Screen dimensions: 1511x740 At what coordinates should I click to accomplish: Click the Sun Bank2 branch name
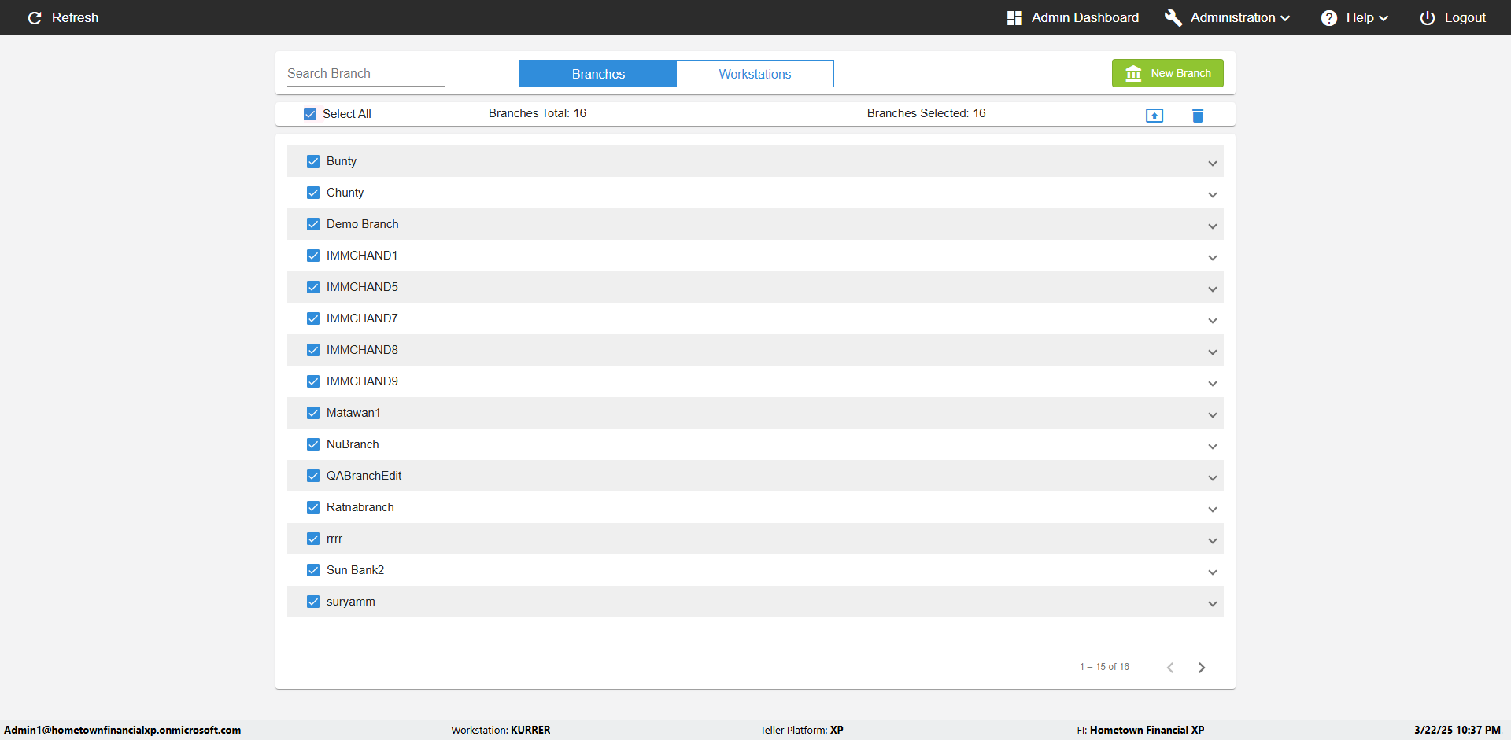(356, 570)
